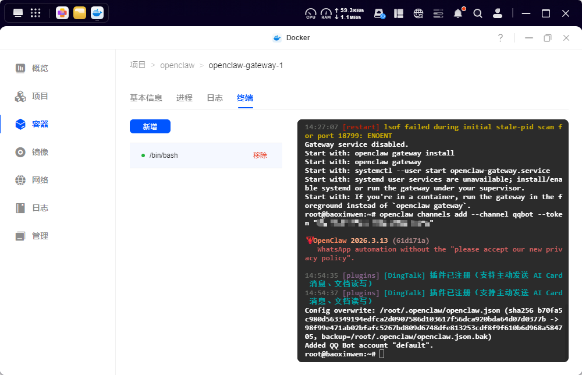Open the apps grid launcher
This screenshot has height=375, width=582.
pyautogui.click(x=36, y=13)
